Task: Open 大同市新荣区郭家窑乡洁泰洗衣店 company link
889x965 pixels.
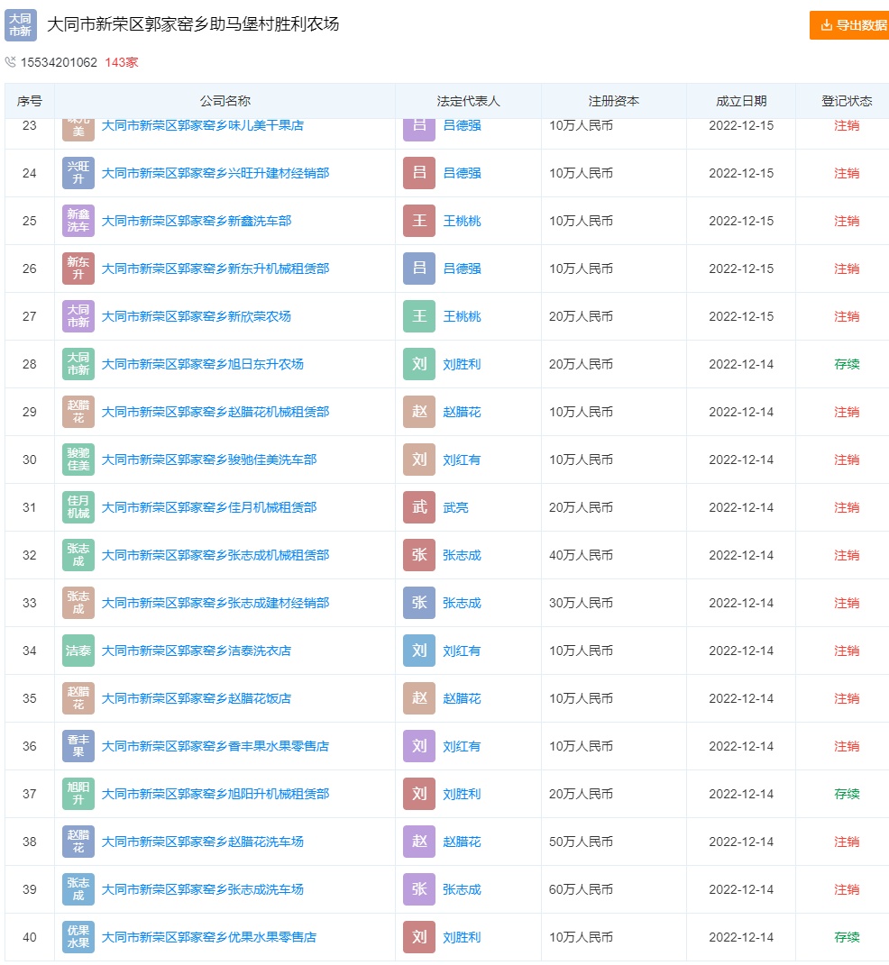Action: coord(196,651)
